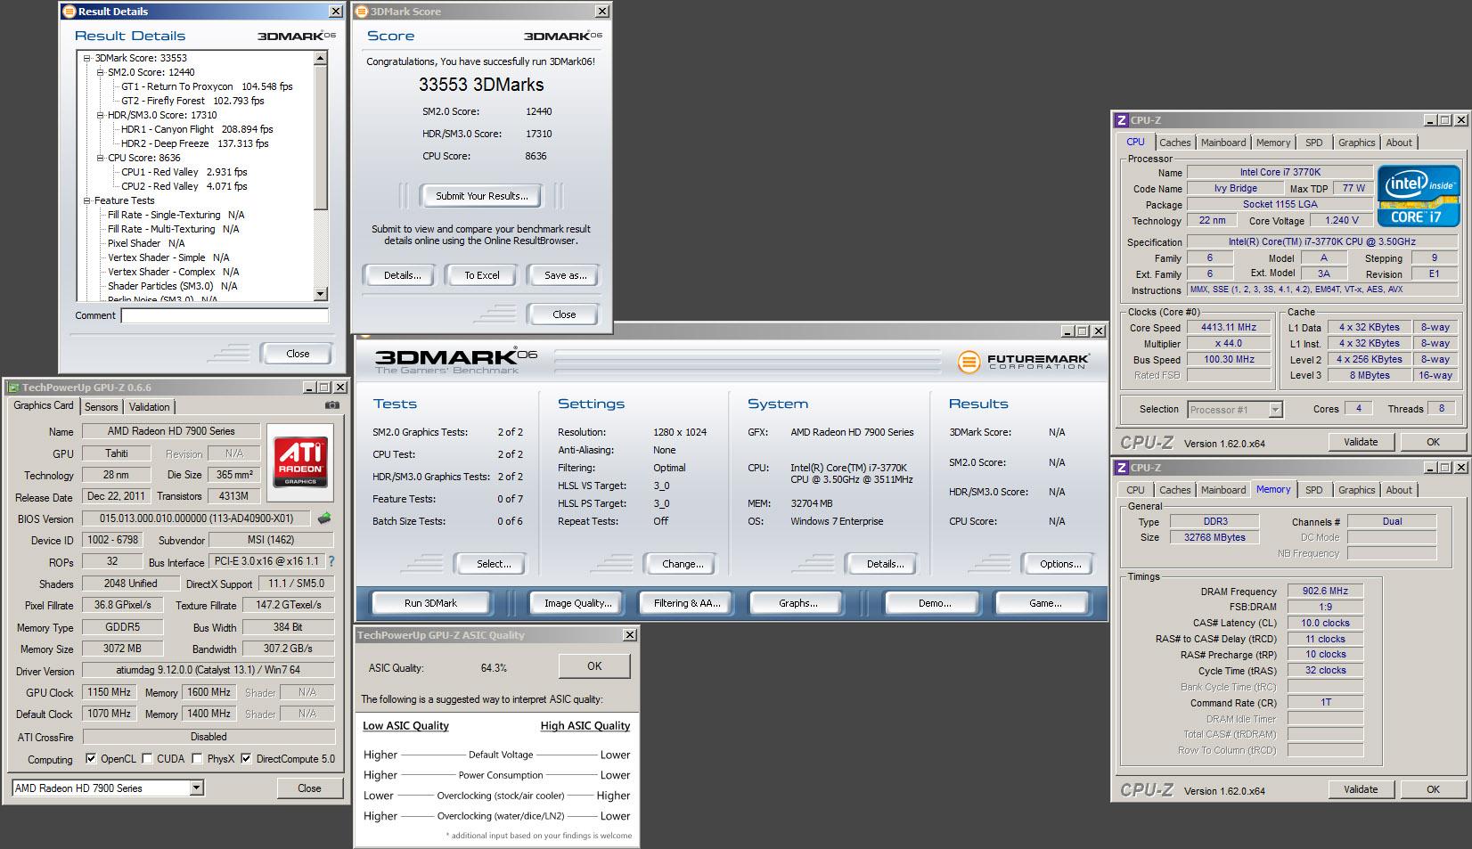Viewport: 1472px width, 849px height.
Task: Click Run 3DMark button
Action: pyautogui.click(x=430, y=603)
